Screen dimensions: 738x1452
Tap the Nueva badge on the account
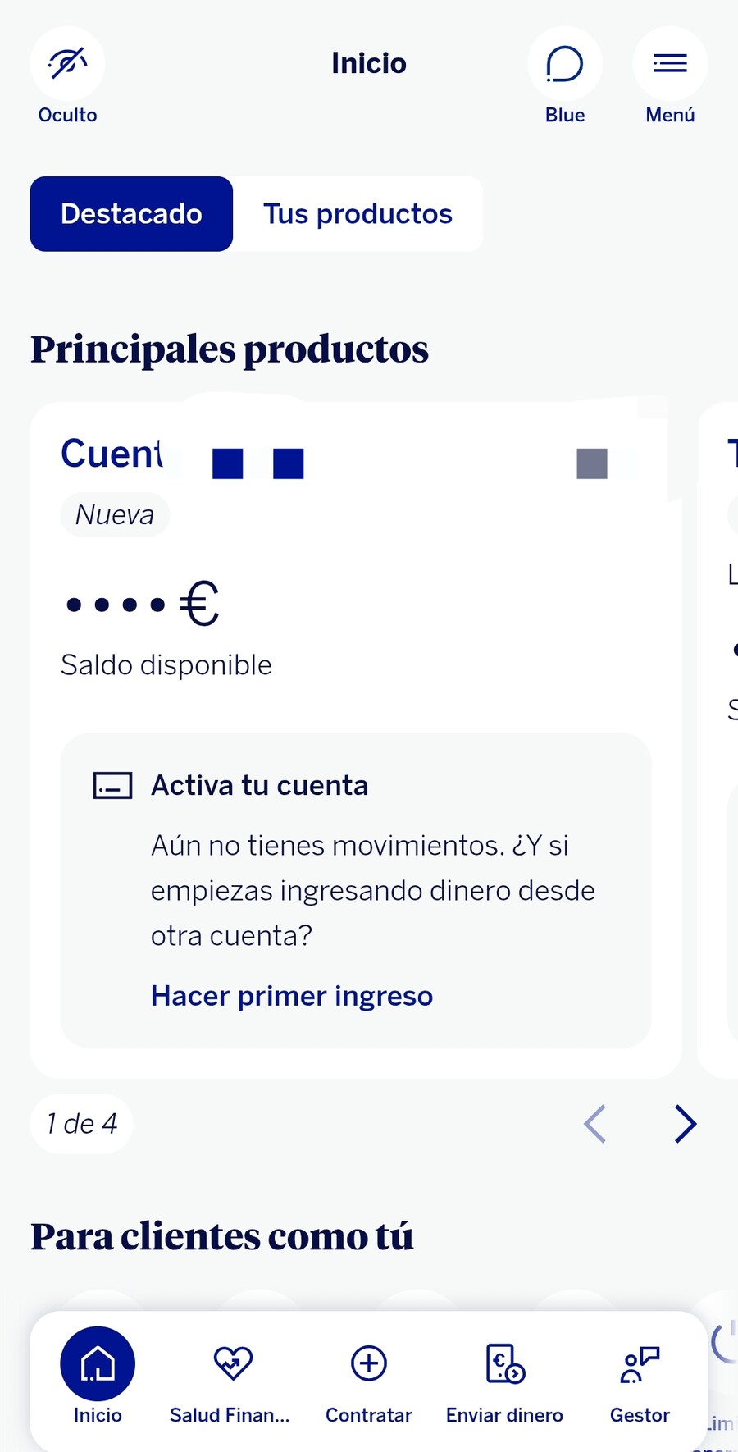[115, 514]
